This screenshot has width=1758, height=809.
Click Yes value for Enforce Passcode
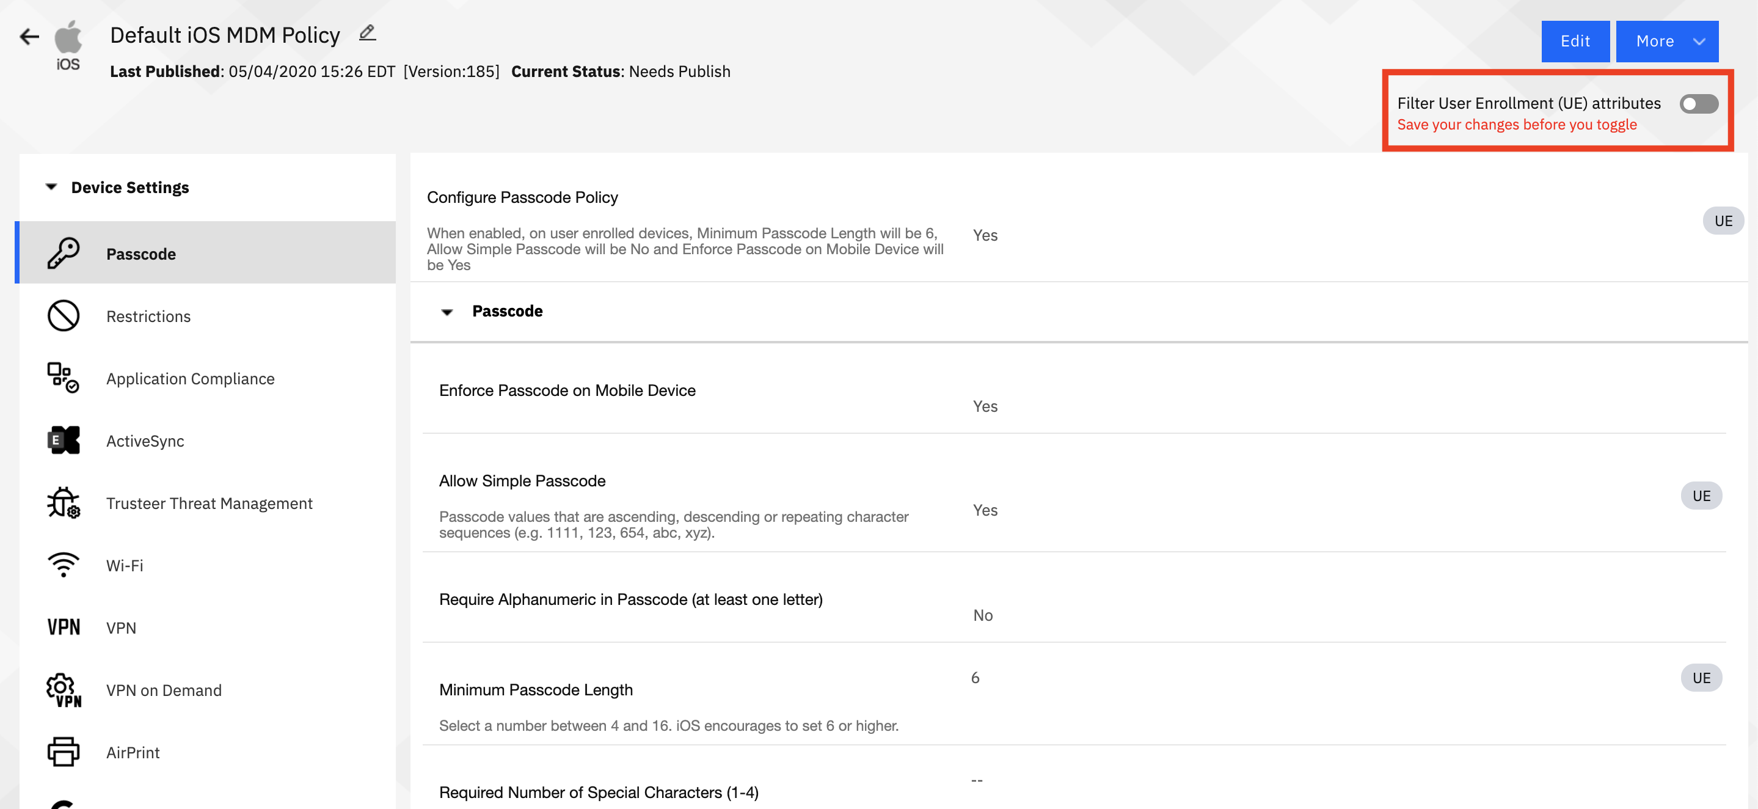pos(985,407)
